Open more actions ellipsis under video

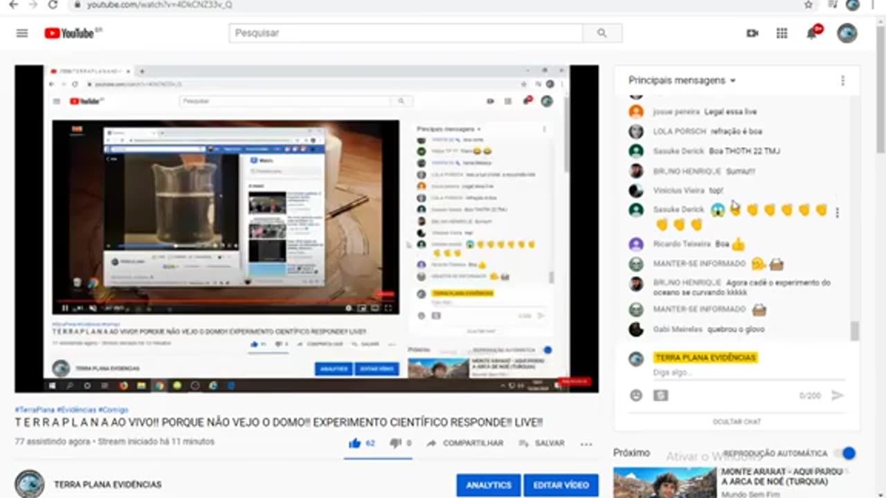tap(586, 443)
